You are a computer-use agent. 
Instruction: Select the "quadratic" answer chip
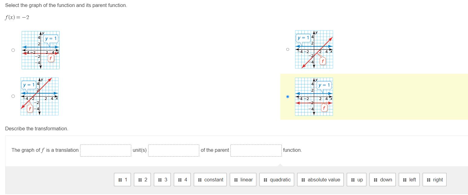276,179
